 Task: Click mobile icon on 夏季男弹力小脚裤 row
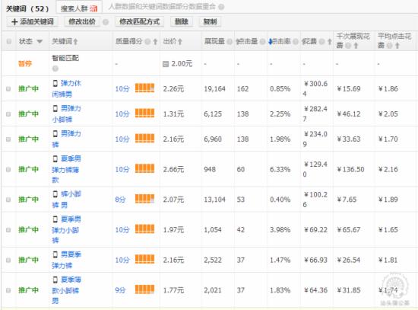(55, 219)
